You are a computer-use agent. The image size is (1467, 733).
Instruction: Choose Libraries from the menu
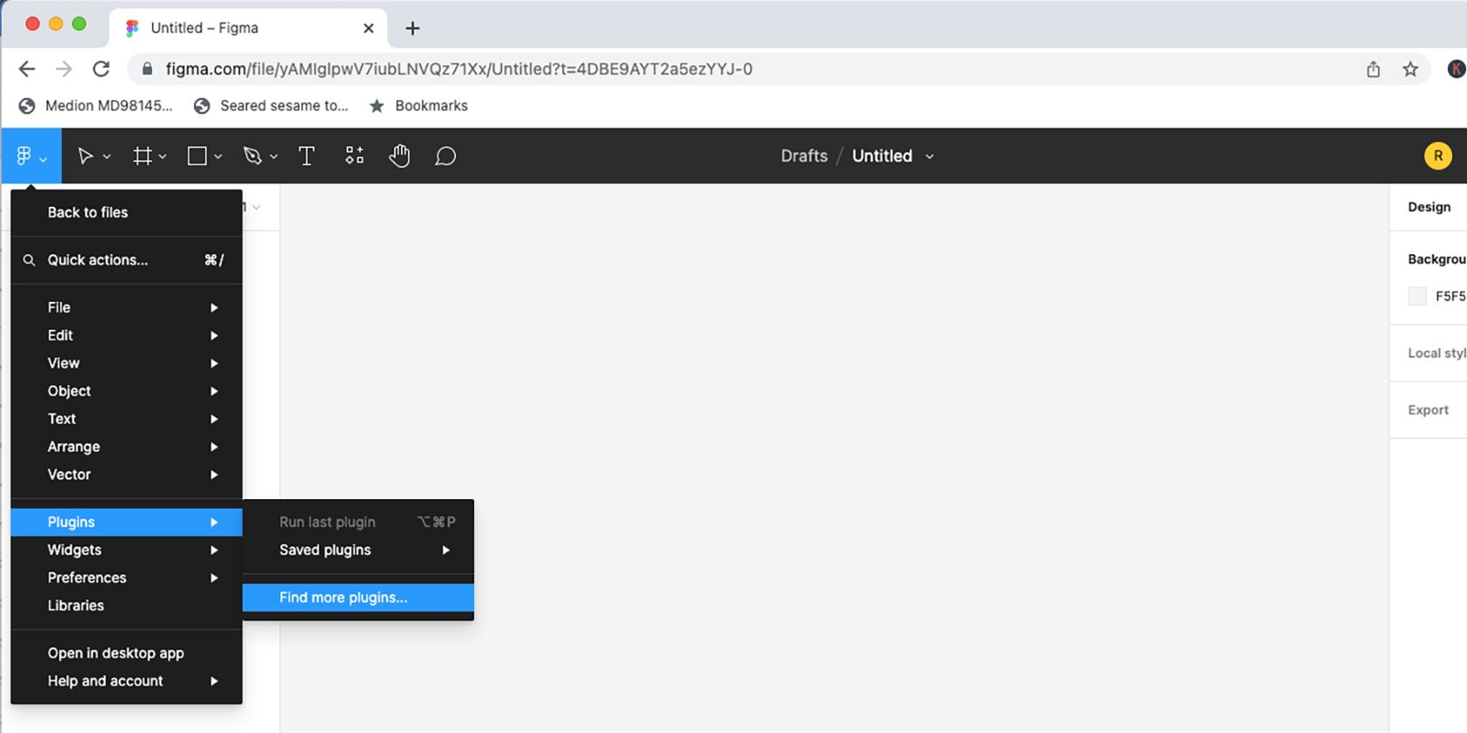pos(127,606)
